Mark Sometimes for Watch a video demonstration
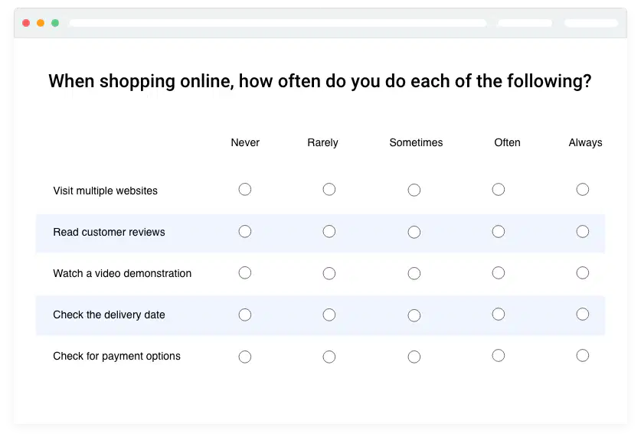The image size is (641, 440). point(414,273)
